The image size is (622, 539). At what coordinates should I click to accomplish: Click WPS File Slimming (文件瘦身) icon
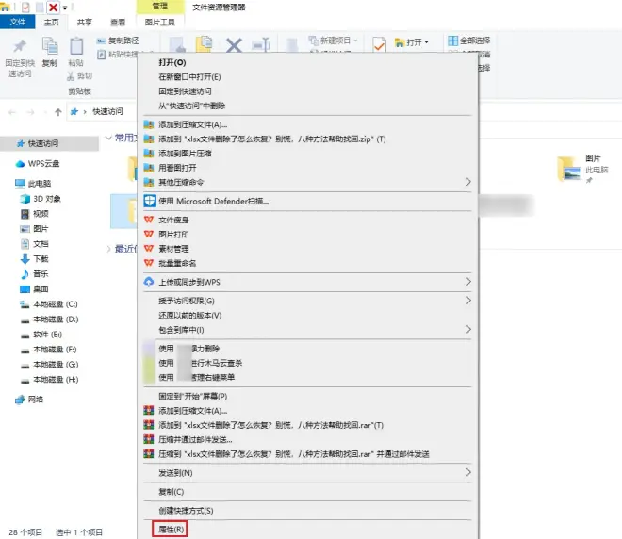click(x=149, y=220)
